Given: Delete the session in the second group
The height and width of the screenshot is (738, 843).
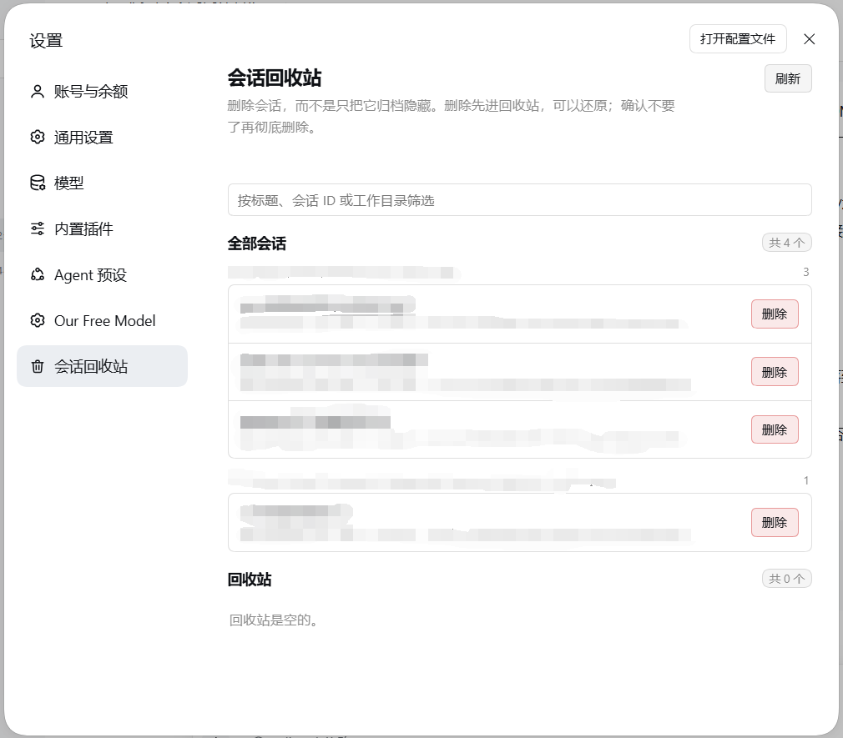Looking at the screenshot, I should tap(775, 522).
